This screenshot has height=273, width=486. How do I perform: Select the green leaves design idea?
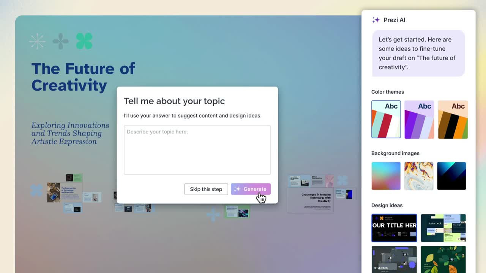click(443, 259)
